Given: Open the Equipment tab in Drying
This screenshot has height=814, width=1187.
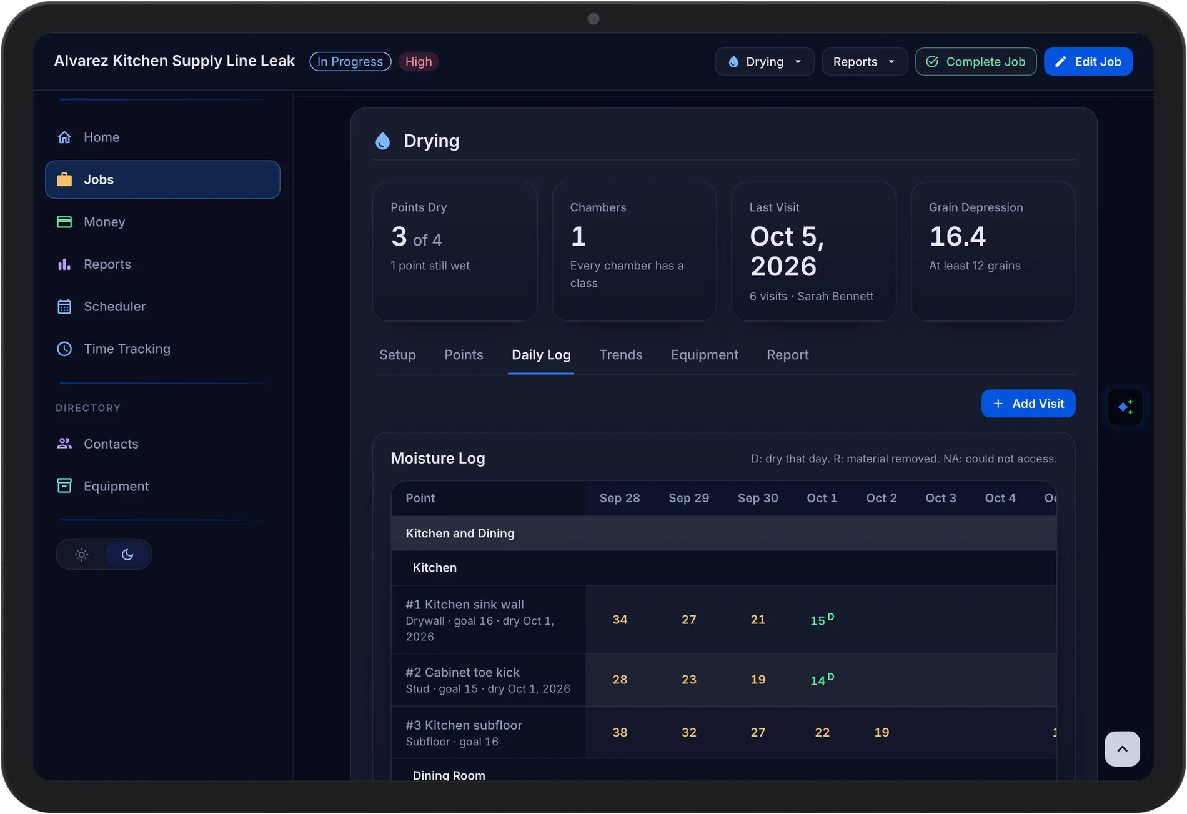Looking at the screenshot, I should click(704, 355).
